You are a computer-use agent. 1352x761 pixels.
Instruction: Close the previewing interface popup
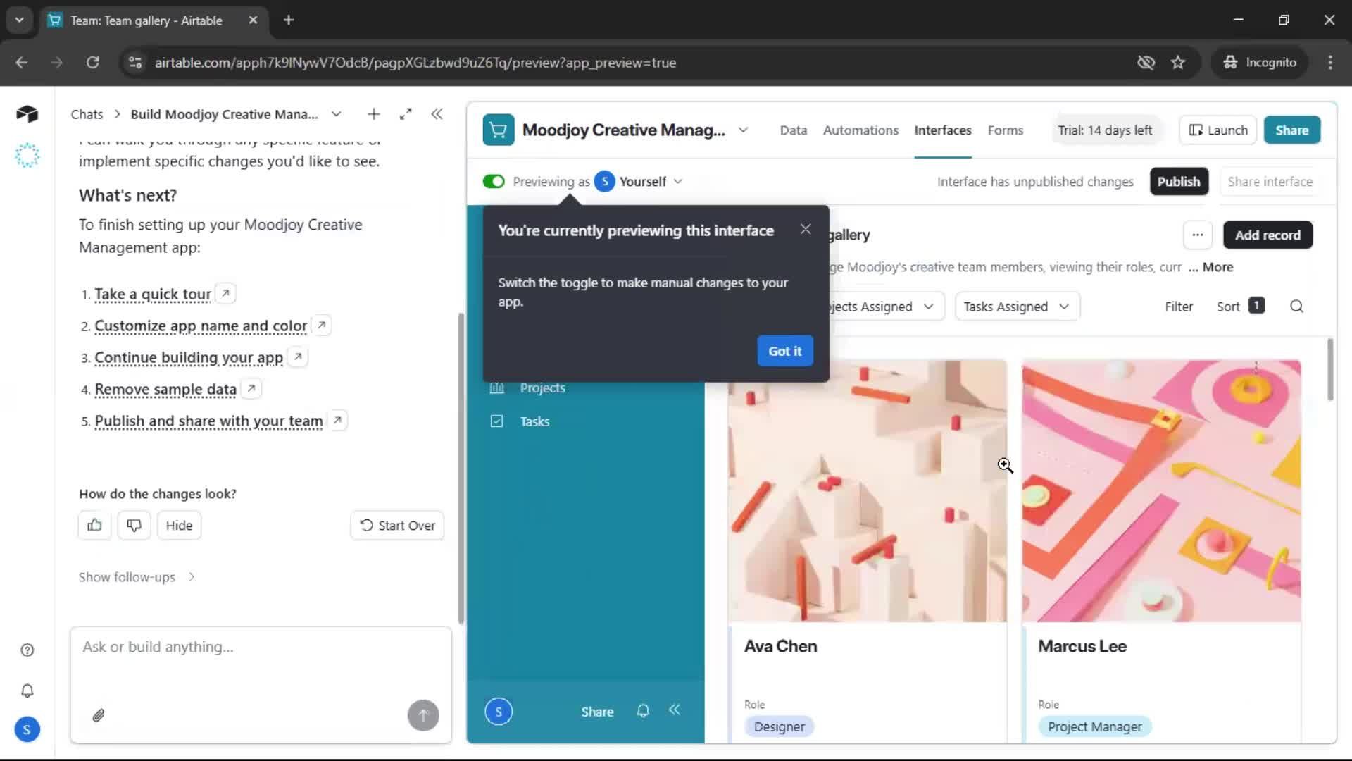point(806,229)
